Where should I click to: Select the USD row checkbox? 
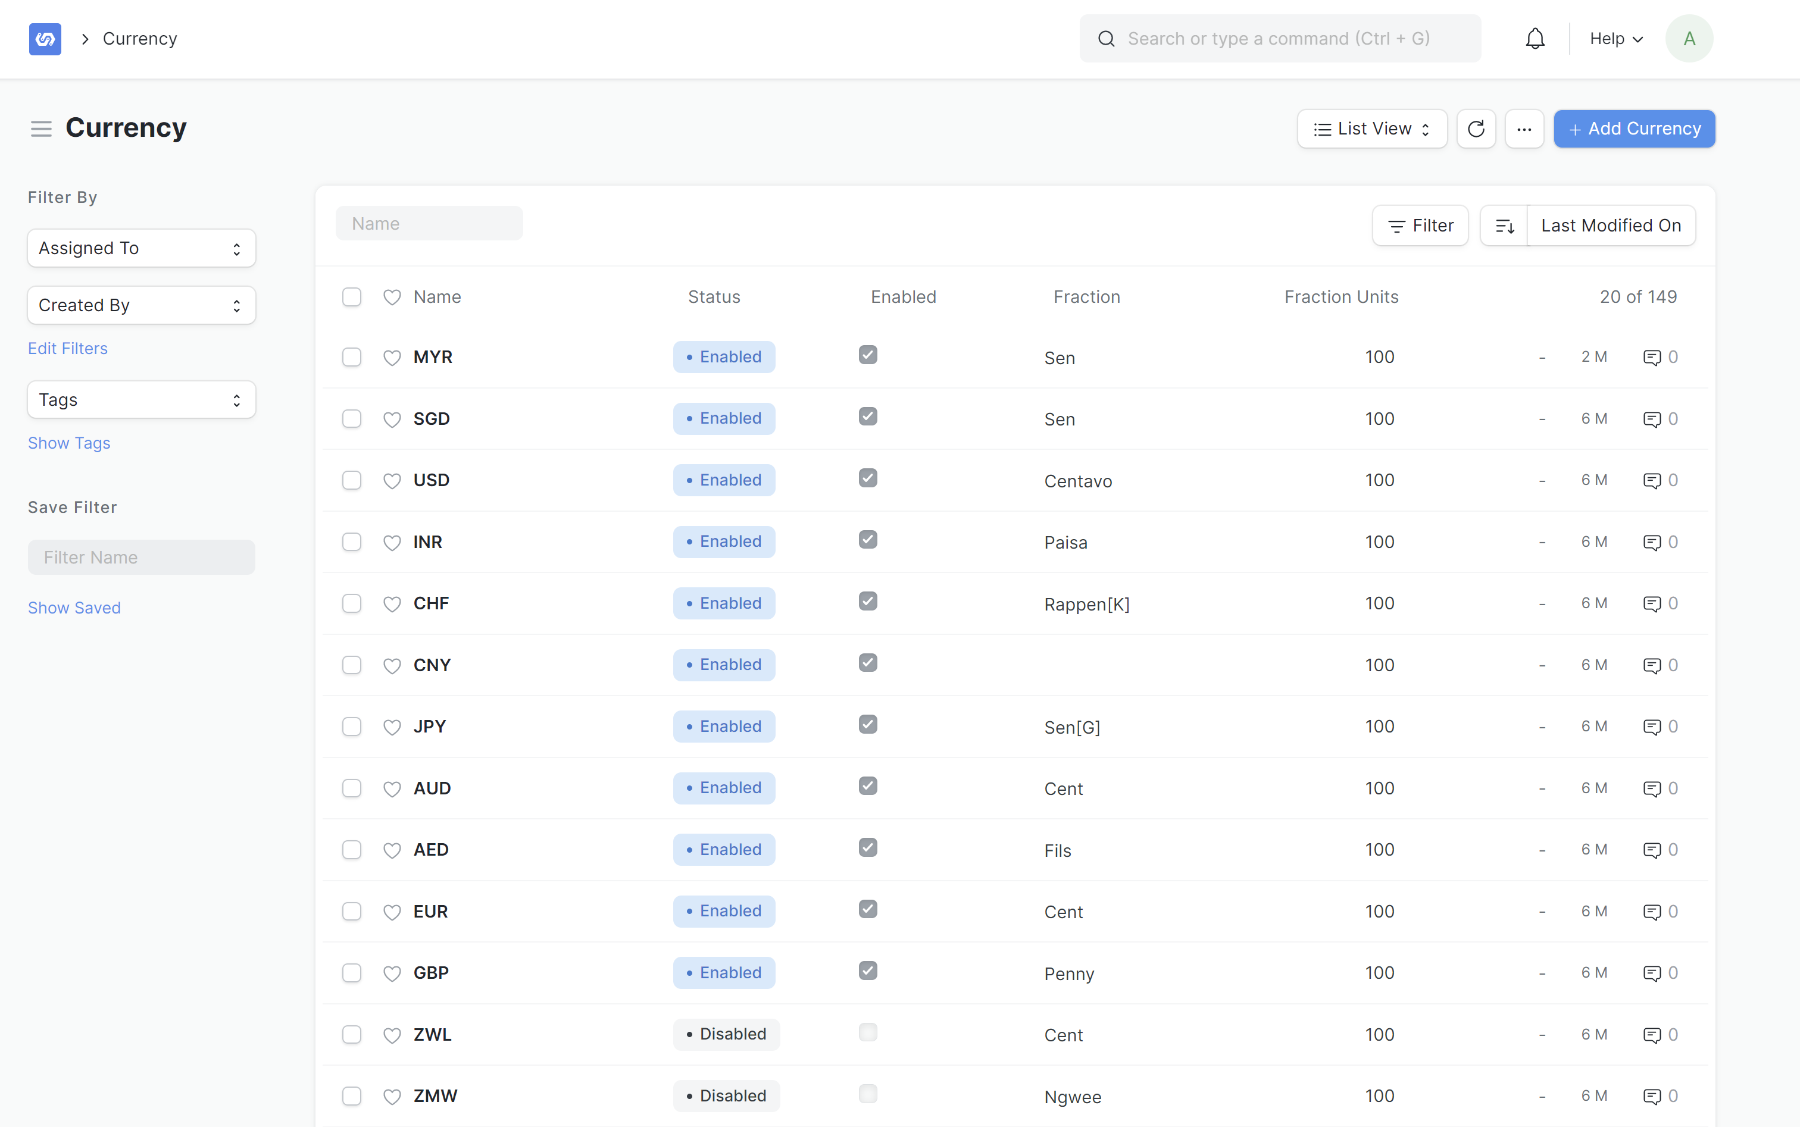pyautogui.click(x=352, y=481)
